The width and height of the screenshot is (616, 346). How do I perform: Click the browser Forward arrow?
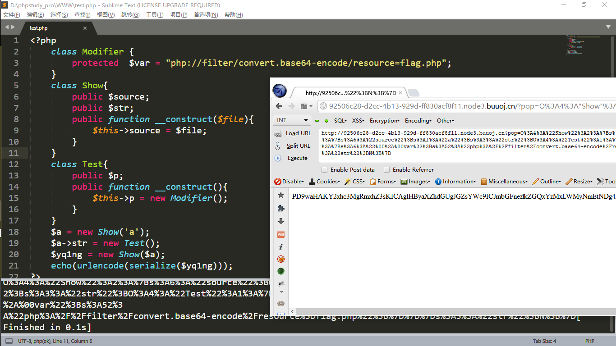pos(292,106)
